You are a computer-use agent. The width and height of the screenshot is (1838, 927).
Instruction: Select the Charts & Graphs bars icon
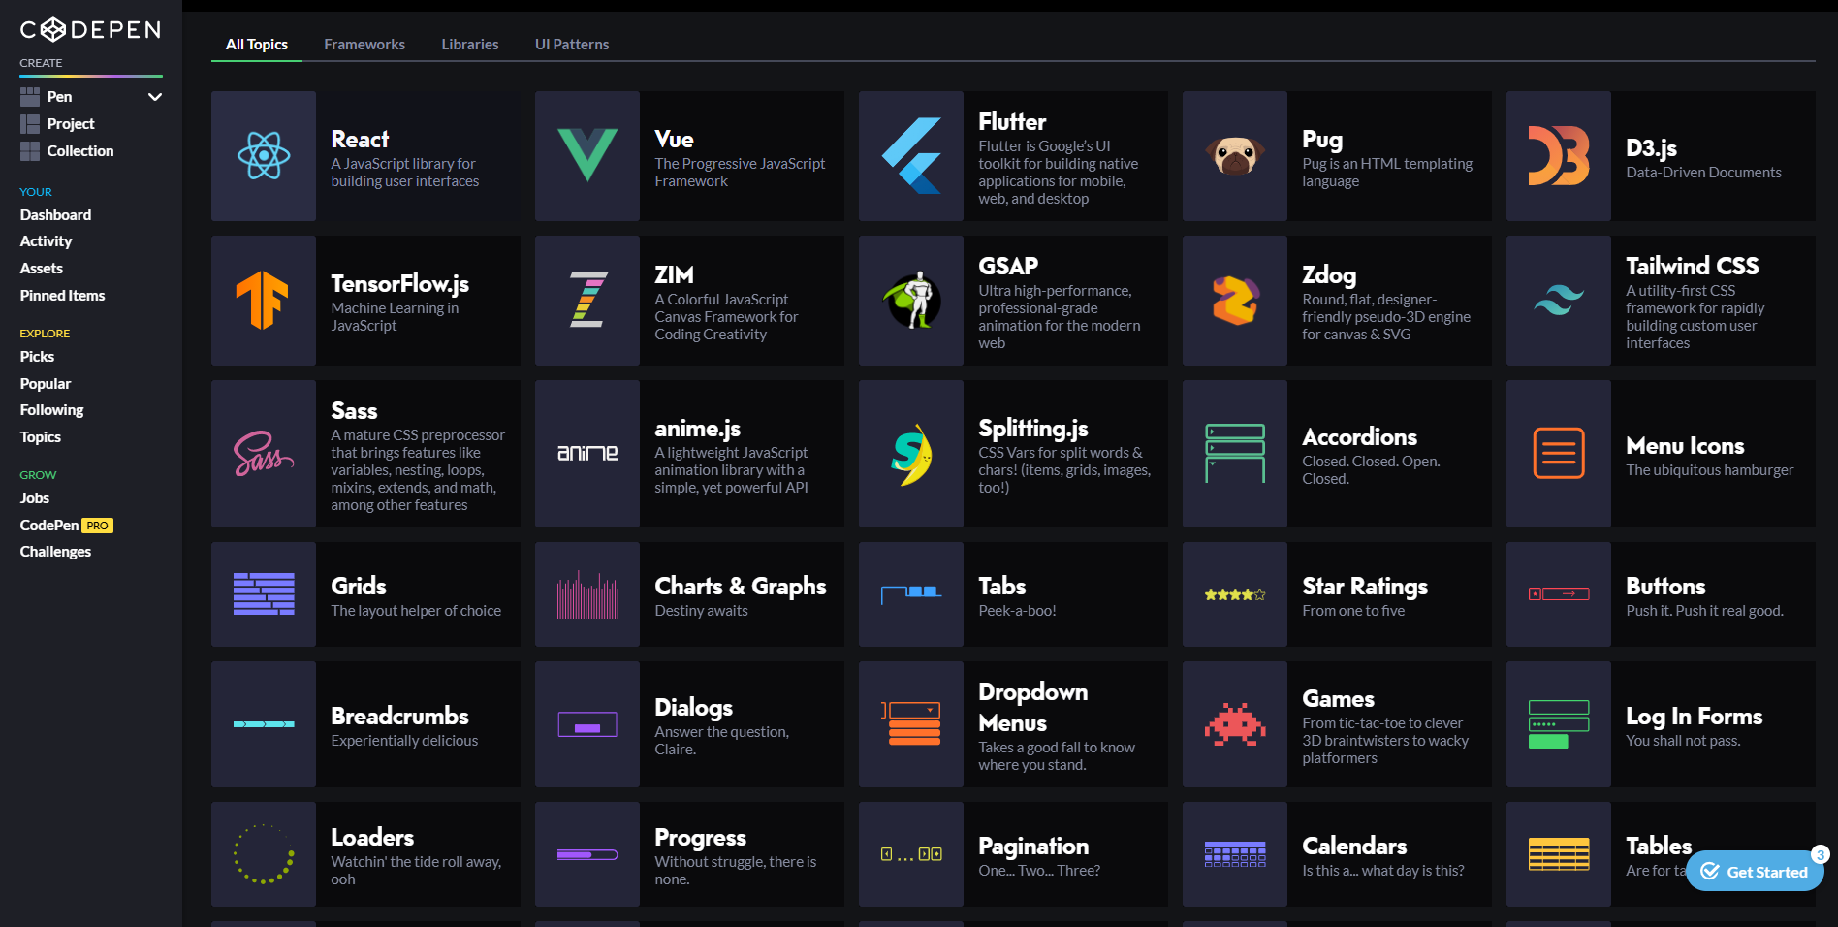[587, 594]
